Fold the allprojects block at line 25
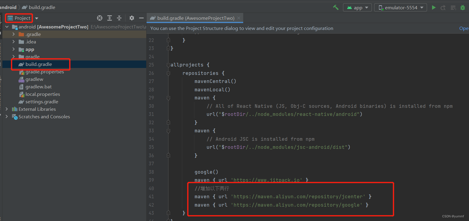Viewport: 469px width, 221px height. pos(168,65)
